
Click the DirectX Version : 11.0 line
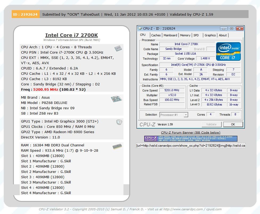click(40, 137)
